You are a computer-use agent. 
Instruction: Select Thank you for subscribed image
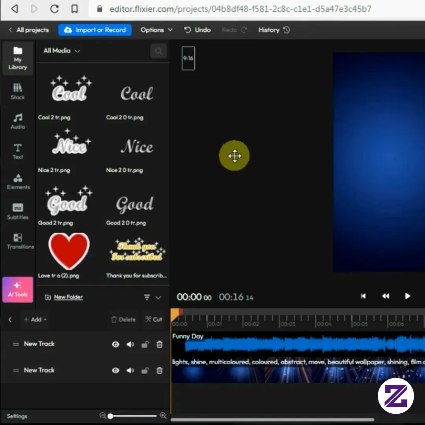pyautogui.click(x=137, y=250)
